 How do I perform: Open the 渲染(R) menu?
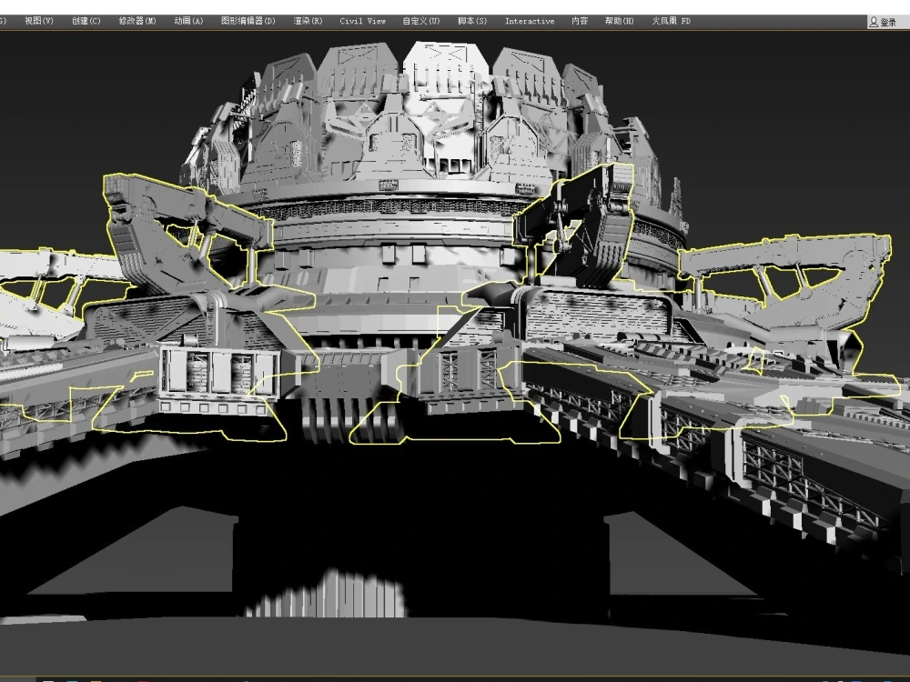point(308,21)
